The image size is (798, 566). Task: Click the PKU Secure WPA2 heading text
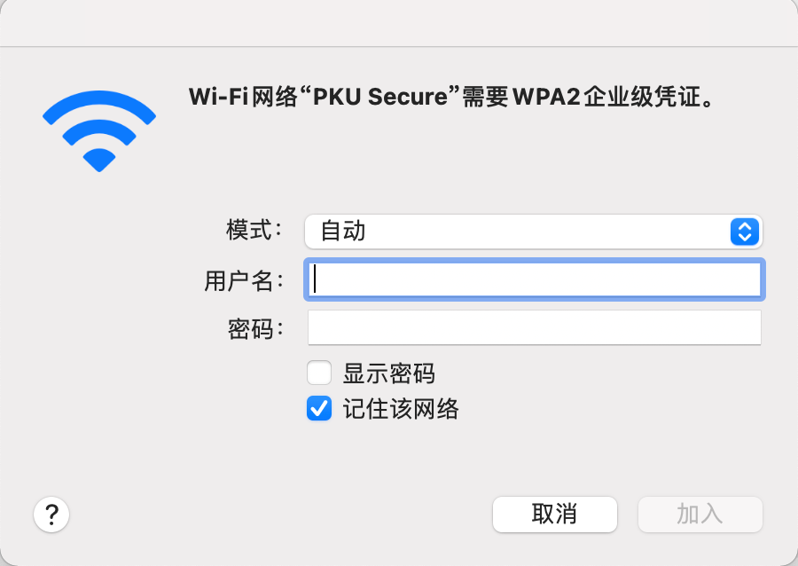[x=451, y=97]
